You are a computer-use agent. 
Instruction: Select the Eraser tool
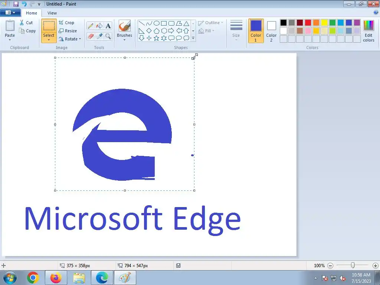91,36
